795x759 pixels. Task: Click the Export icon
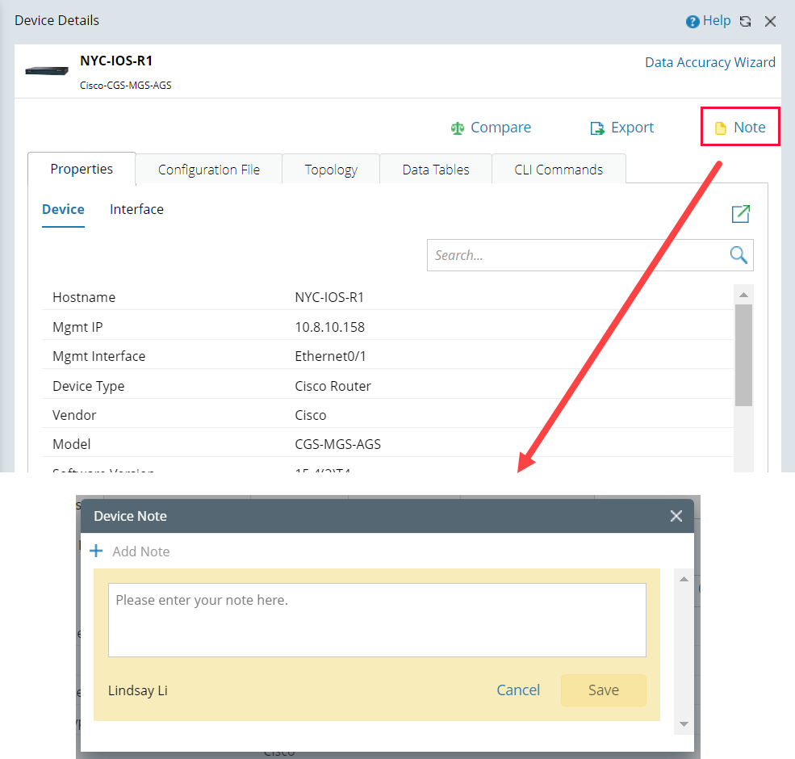click(x=597, y=128)
